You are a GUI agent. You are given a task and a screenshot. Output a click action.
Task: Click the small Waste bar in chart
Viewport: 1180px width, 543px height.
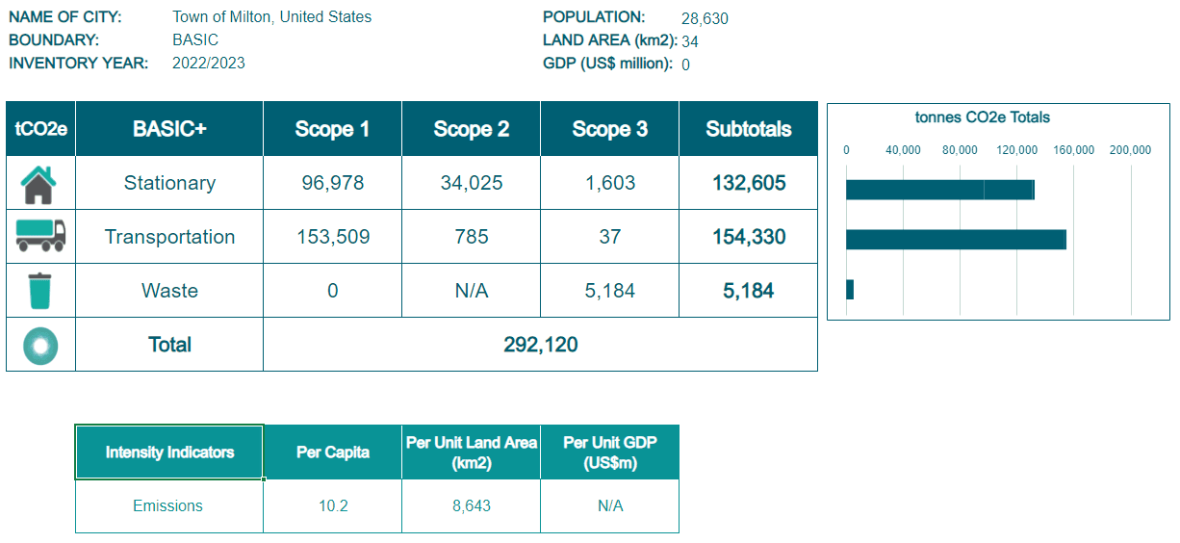click(x=850, y=289)
